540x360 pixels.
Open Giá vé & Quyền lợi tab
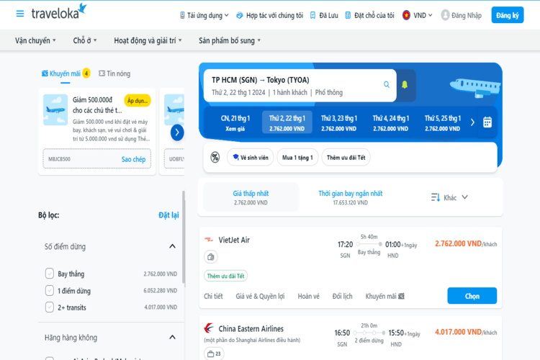click(260, 296)
